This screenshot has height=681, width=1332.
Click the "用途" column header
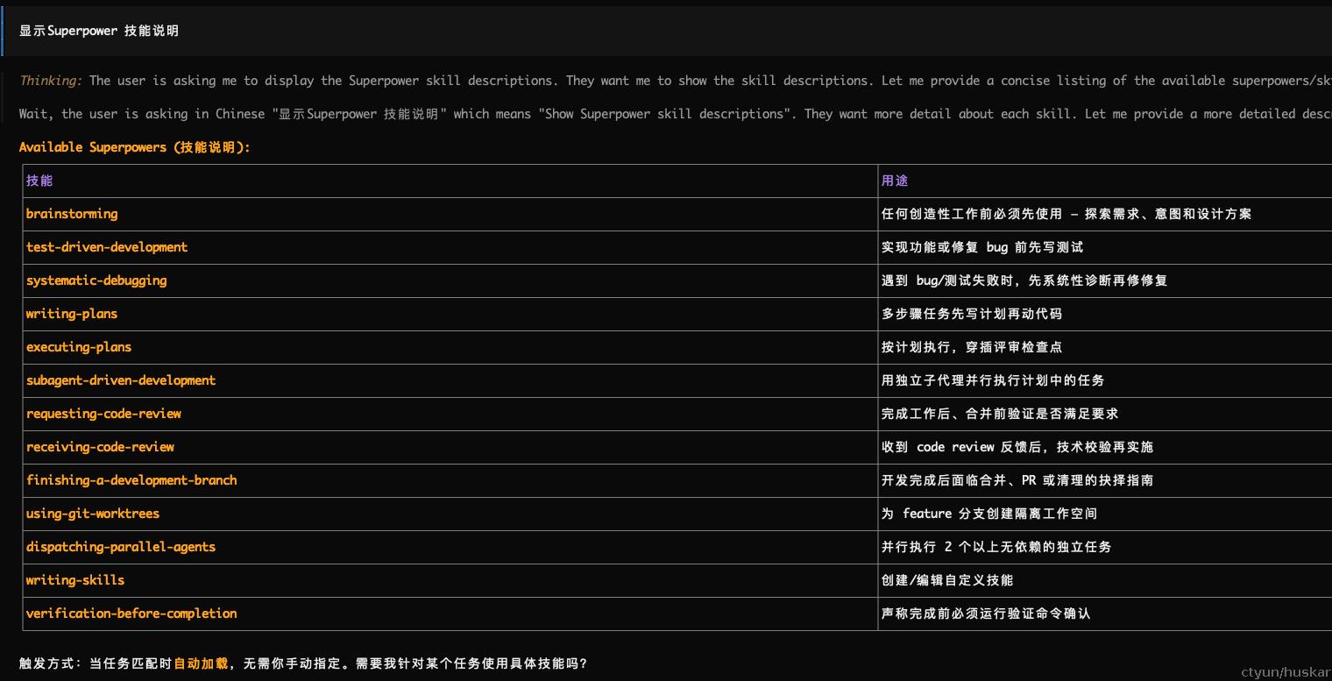895,181
